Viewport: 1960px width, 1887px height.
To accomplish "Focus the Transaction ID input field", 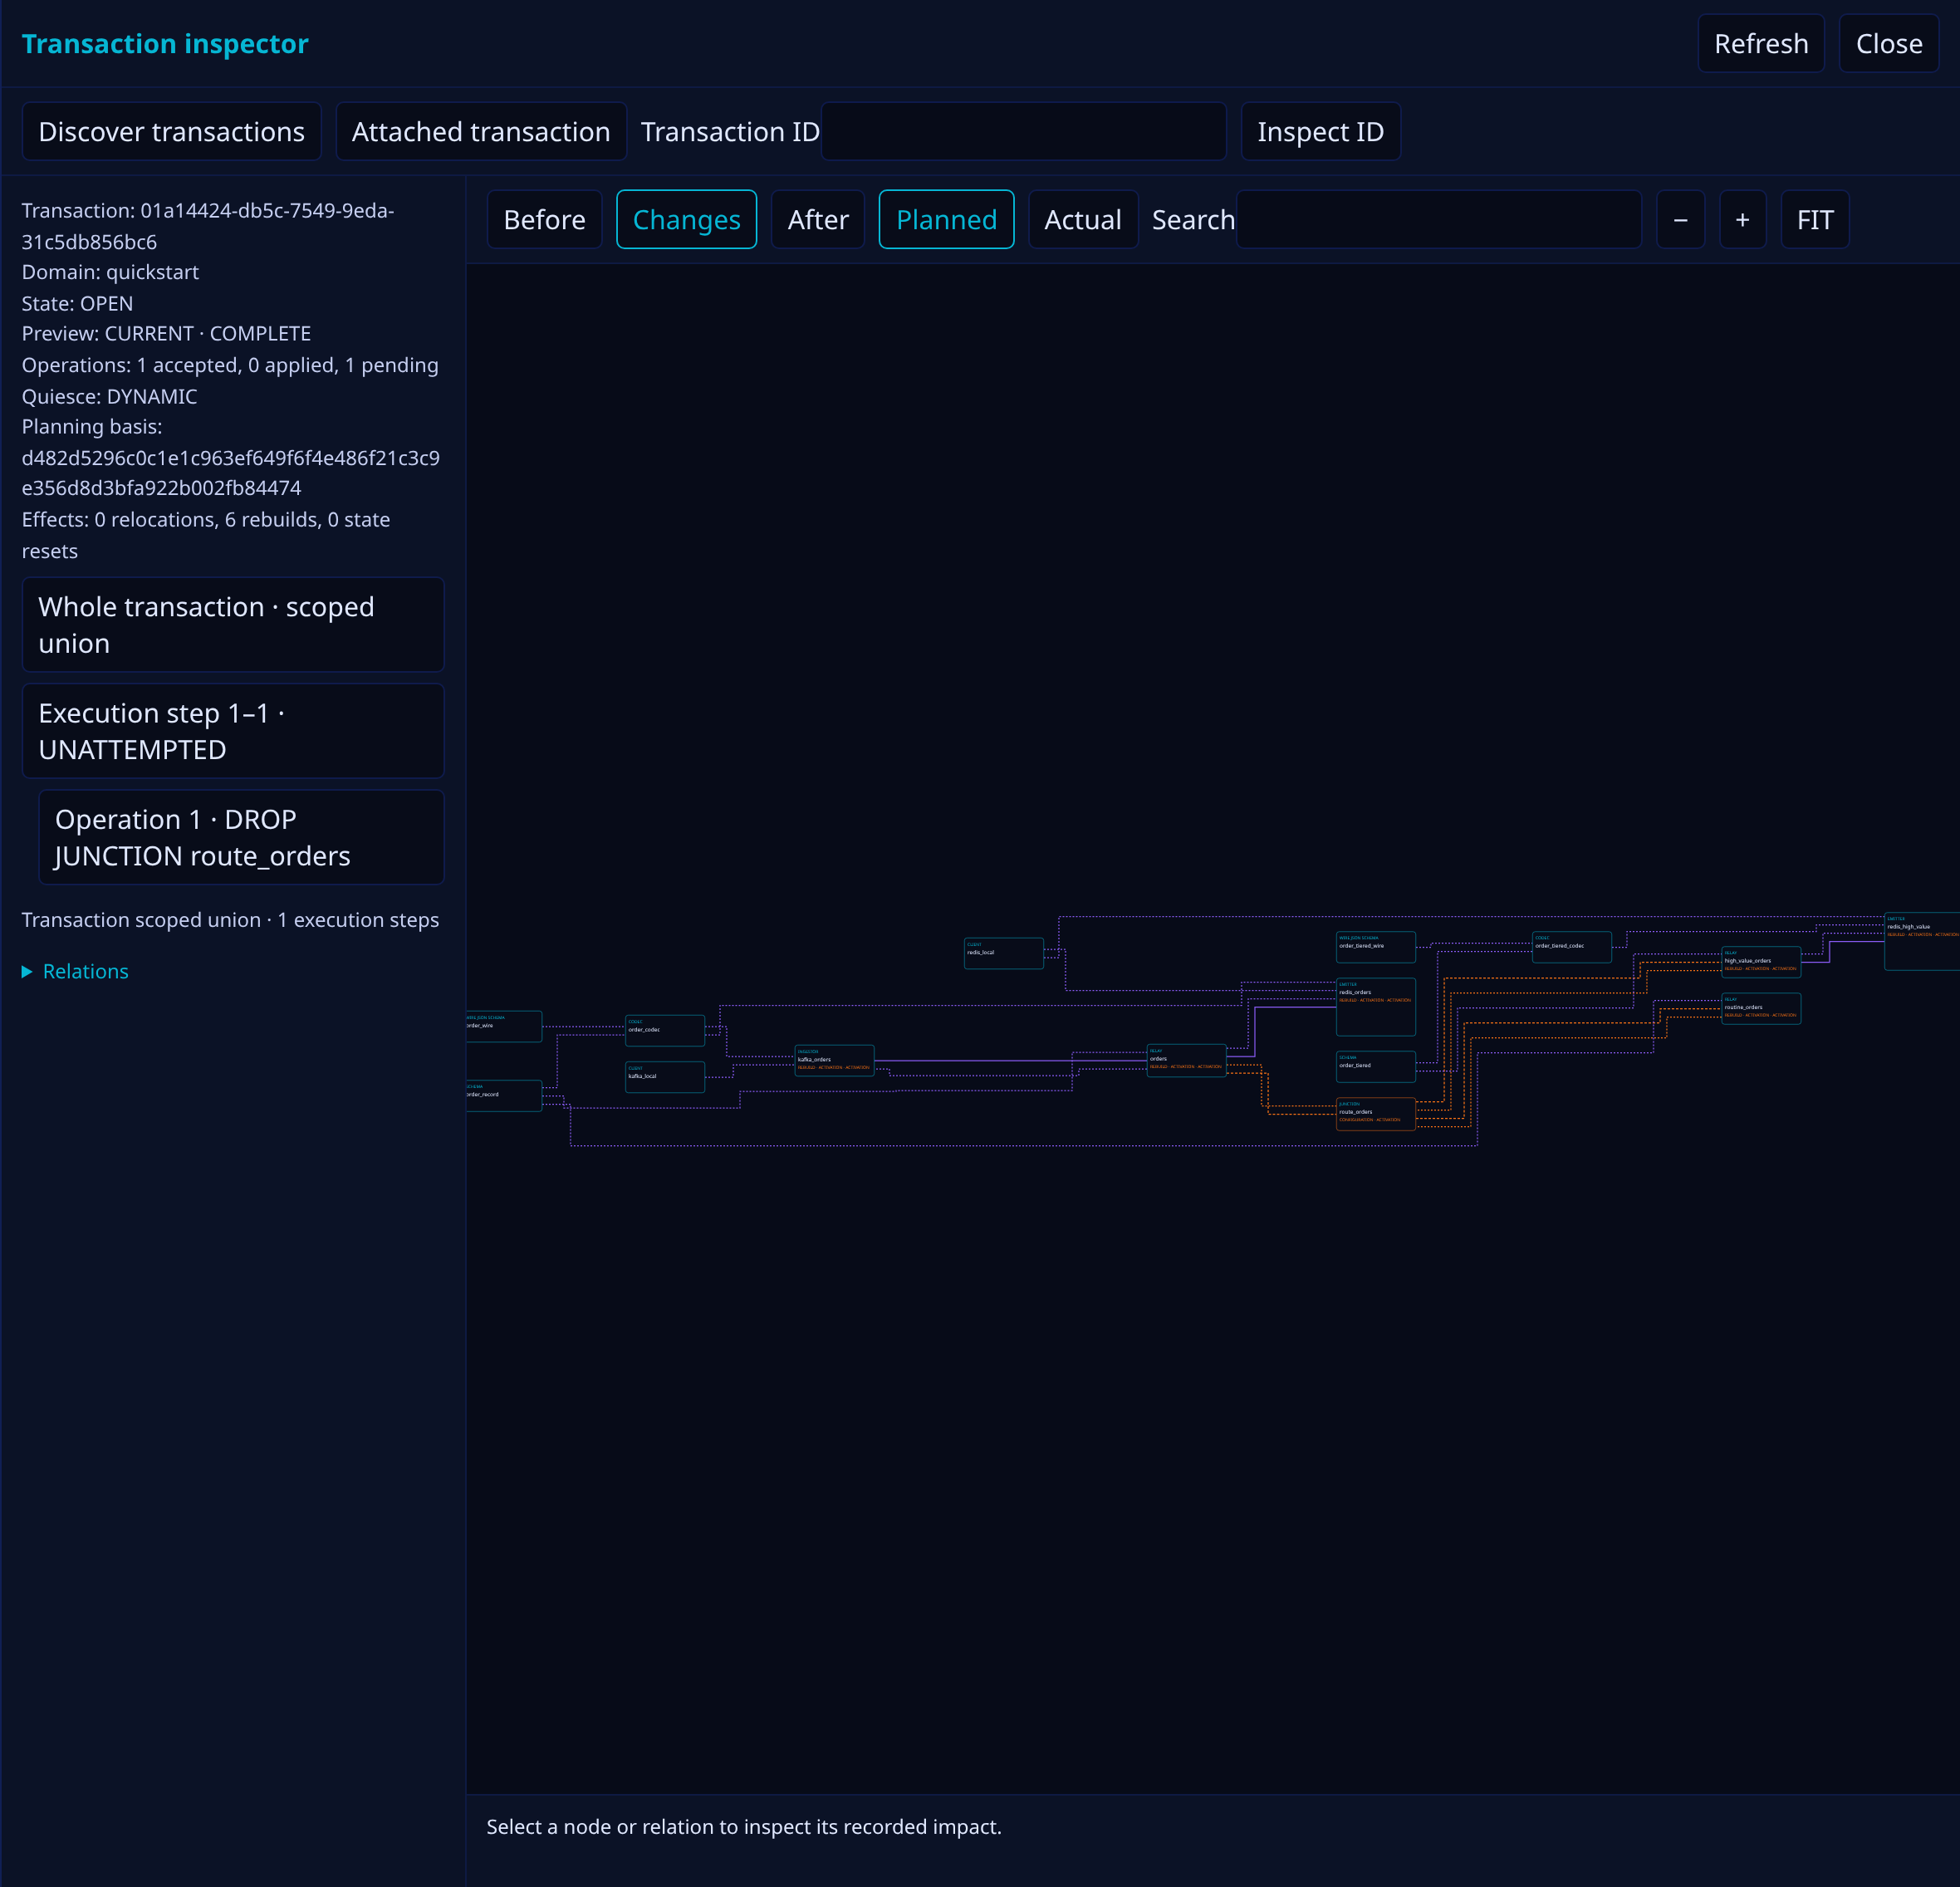I will click(1023, 131).
